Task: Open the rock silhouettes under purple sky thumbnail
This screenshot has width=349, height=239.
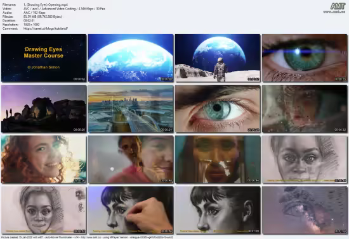Action: pos(44,109)
